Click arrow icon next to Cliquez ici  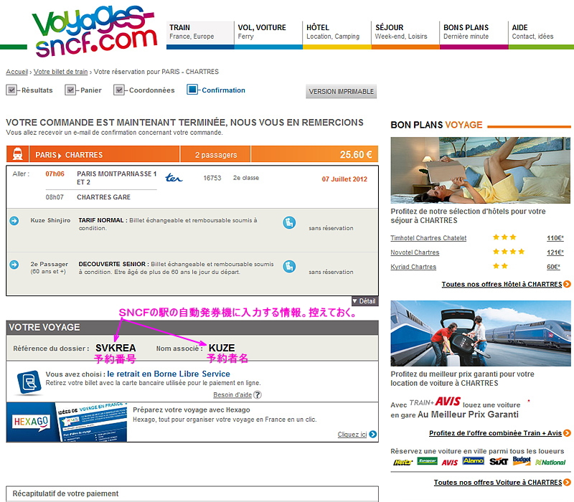coord(373,435)
